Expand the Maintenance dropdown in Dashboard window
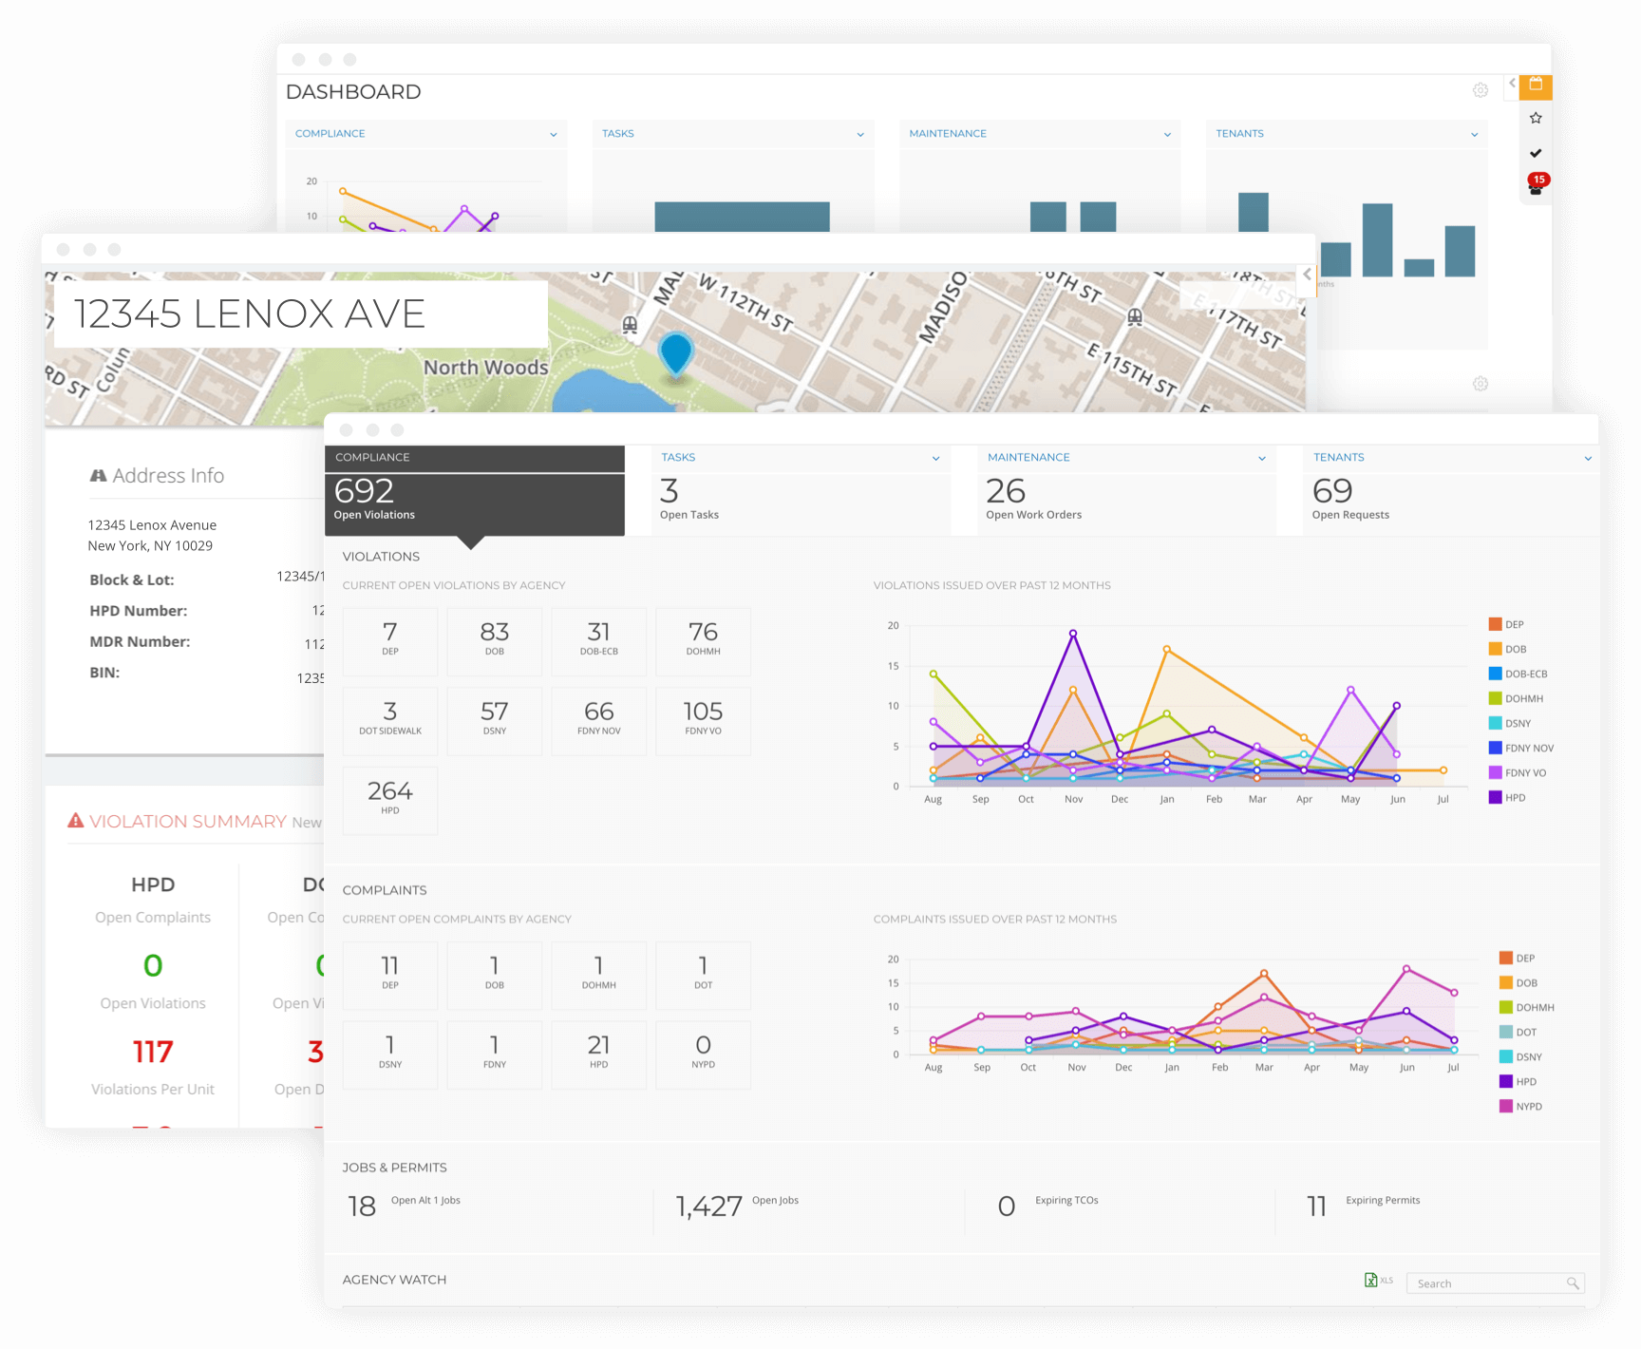The height and width of the screenshot is (1349, 1641). click(1167, 134)
